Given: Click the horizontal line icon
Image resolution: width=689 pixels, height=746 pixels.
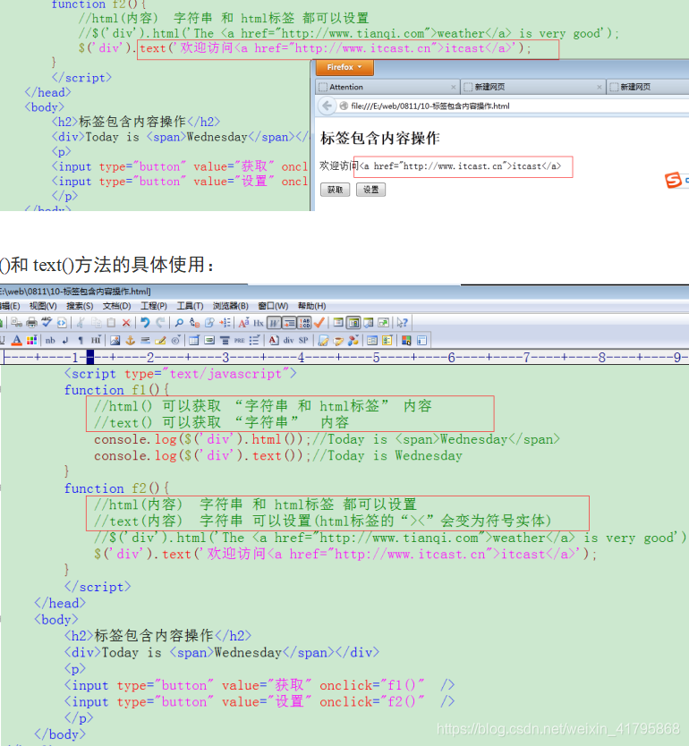Looking at the screenshot, I should click(x=145, y=340).
